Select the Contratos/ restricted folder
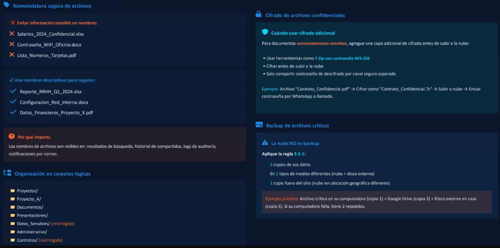This screenshot has width=500, height=248. point(27,240)
